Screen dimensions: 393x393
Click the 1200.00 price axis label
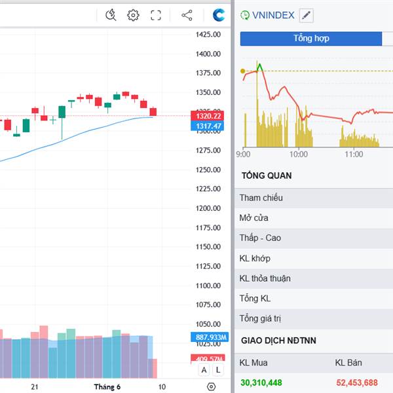(x=208, y=208)
